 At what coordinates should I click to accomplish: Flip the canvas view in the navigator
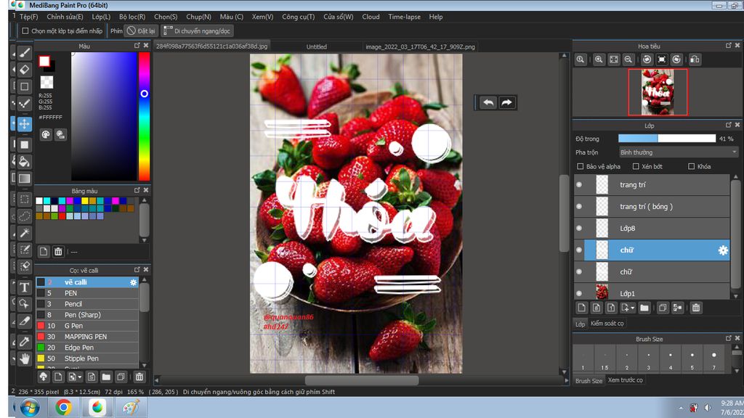(x=695, y=60)
